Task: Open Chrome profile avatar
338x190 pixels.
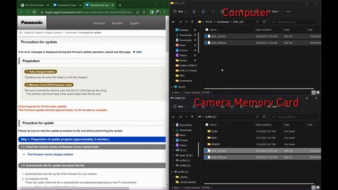Action: [158, 12]
